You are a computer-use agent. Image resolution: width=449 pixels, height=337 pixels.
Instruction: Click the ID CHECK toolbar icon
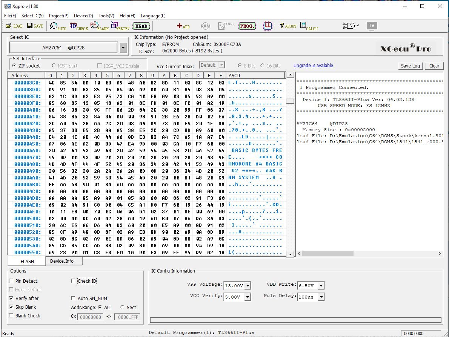(x=78, y=26)
